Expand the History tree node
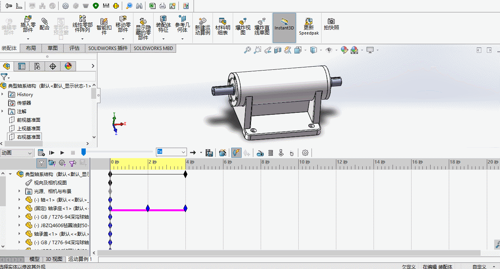Viewport: 500px width, 269px height. click(3, 95)
